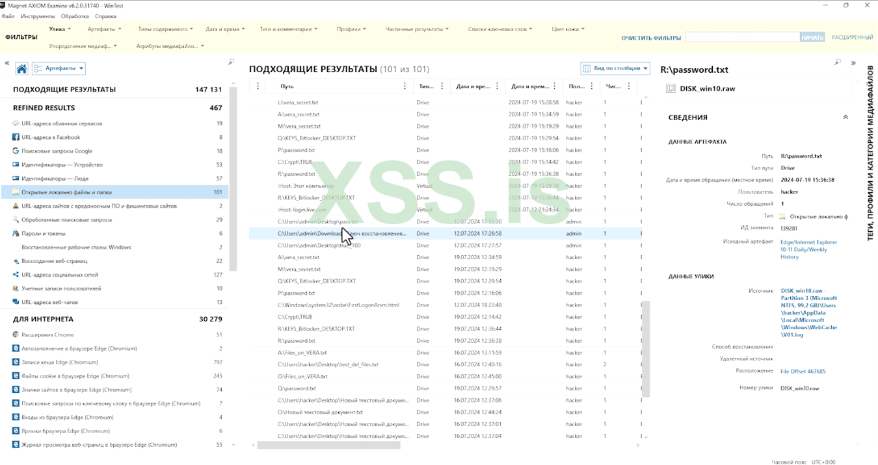Open the Атрибуты медиафайлов dropdown
Viewport: 878px width, 465px height.
point(170,46)
